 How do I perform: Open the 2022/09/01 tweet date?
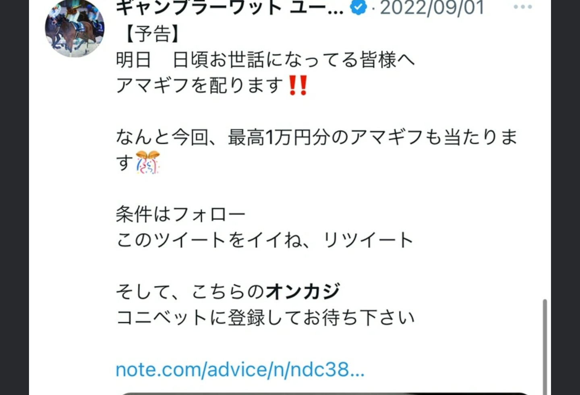[432, 7]
